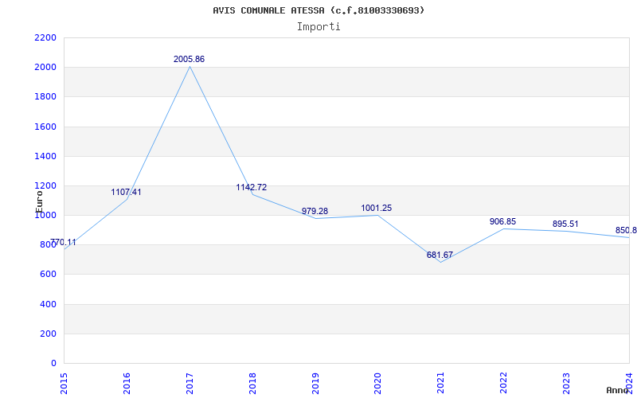Select the 979.28 data label

[315, 211]
